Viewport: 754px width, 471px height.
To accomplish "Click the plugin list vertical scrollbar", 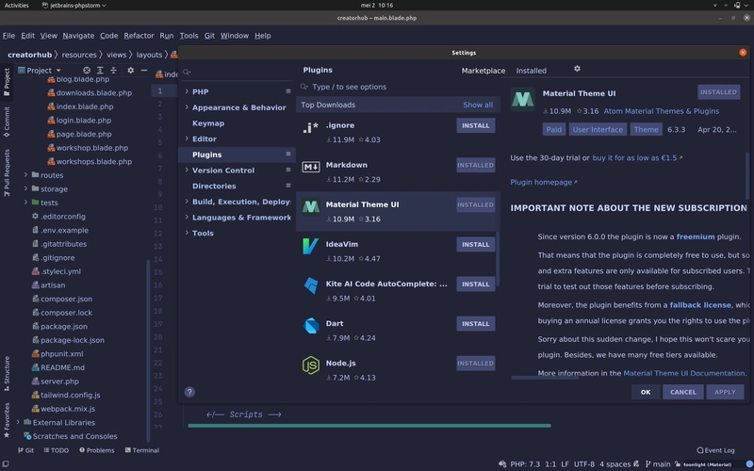I will (x=498, y=258).
